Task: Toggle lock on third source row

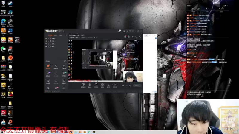Action: (x=48, y=44)
